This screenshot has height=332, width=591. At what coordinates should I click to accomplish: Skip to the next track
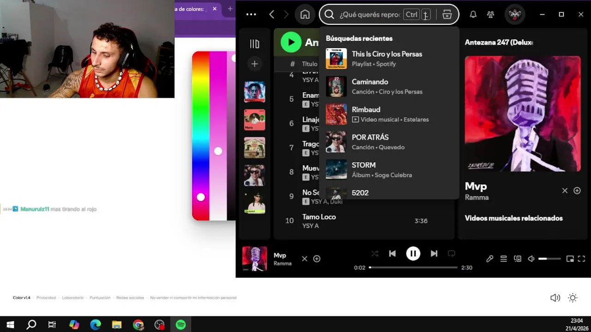[434, 254]
